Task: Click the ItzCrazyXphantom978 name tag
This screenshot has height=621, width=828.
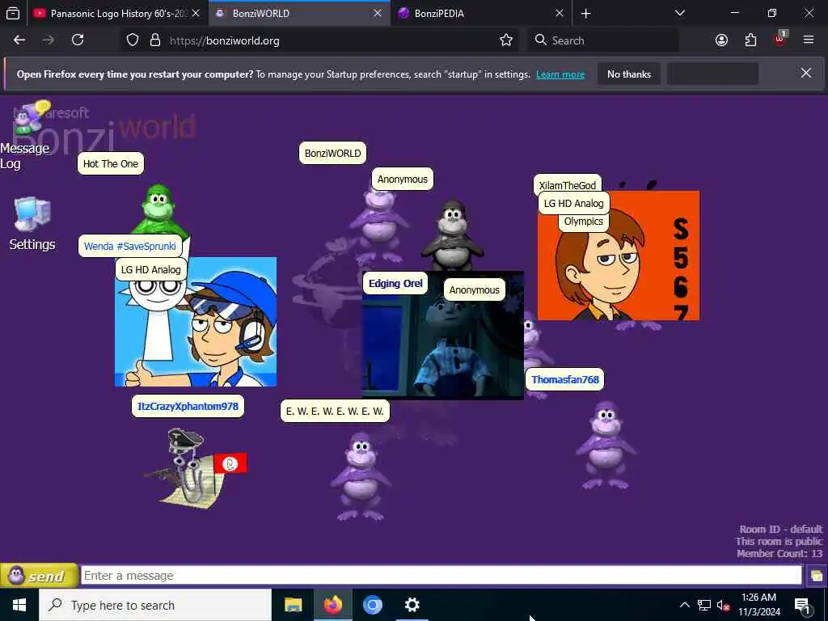Action: tap(188, 406)
